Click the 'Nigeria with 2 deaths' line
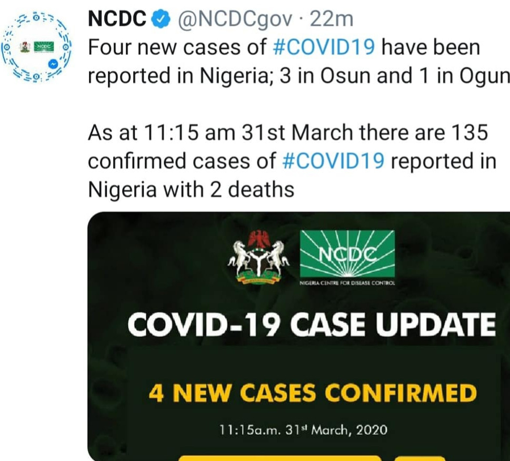Viewport: 510px width, 461px height. [x=191, y=190]
